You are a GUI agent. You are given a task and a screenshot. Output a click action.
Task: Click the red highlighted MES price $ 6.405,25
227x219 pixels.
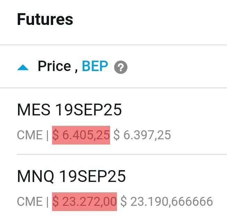pos(81,135)
